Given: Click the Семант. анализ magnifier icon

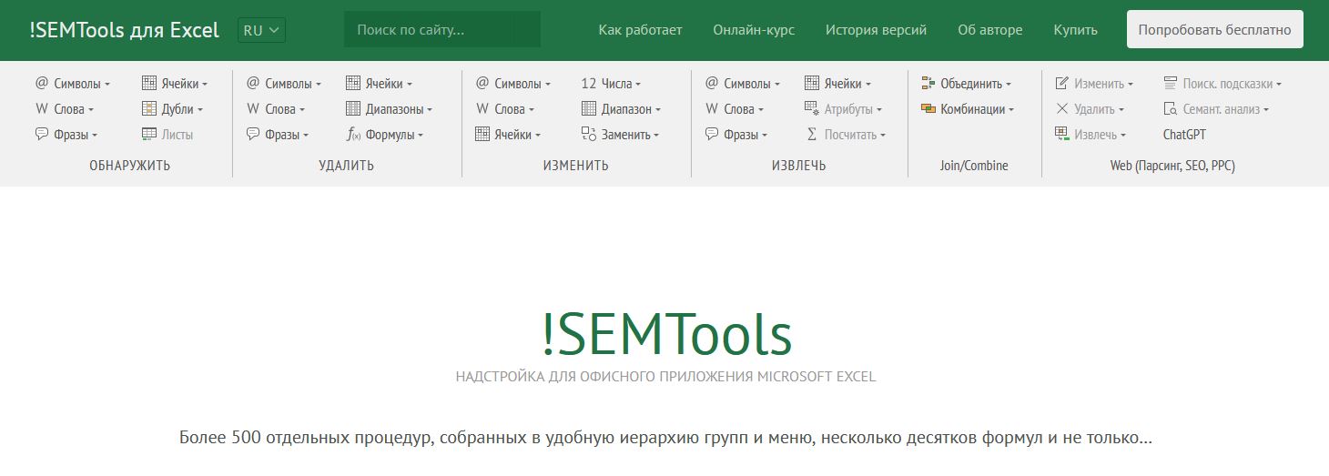Looking at the screenshot, I should (x=1171, y=109).
